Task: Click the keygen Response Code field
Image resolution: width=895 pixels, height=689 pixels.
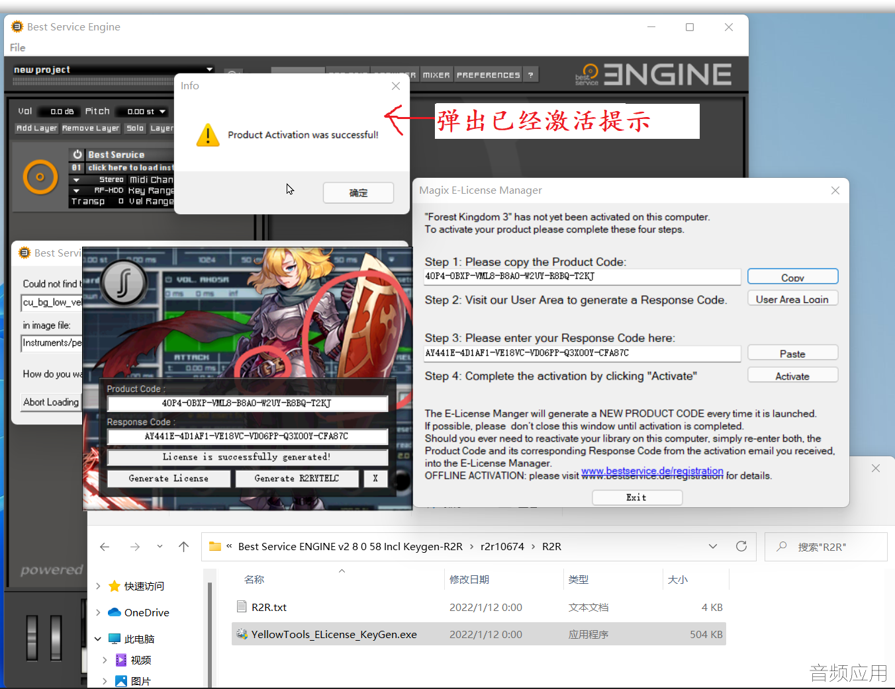Action: pos(248,436)
